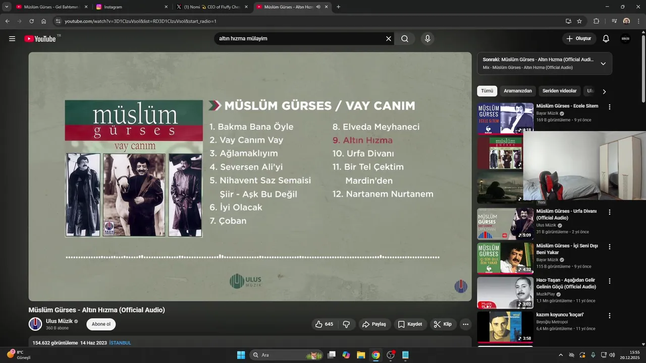Open the Chrome tab search dropdown
The width and height of the screenshot is (646, 363).
point(7,7)
